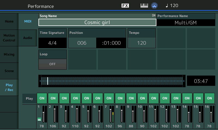Open the FX overview icon
The width and height of the screenshot is (218, 130).
click(x=125, y=6)
